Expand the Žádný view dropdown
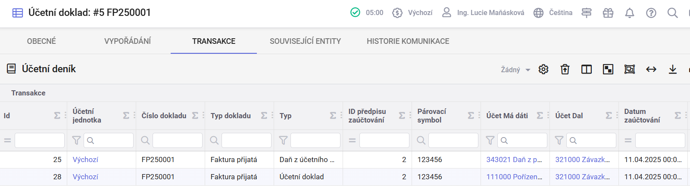This screenshot has width=690, height=187. 515,70
